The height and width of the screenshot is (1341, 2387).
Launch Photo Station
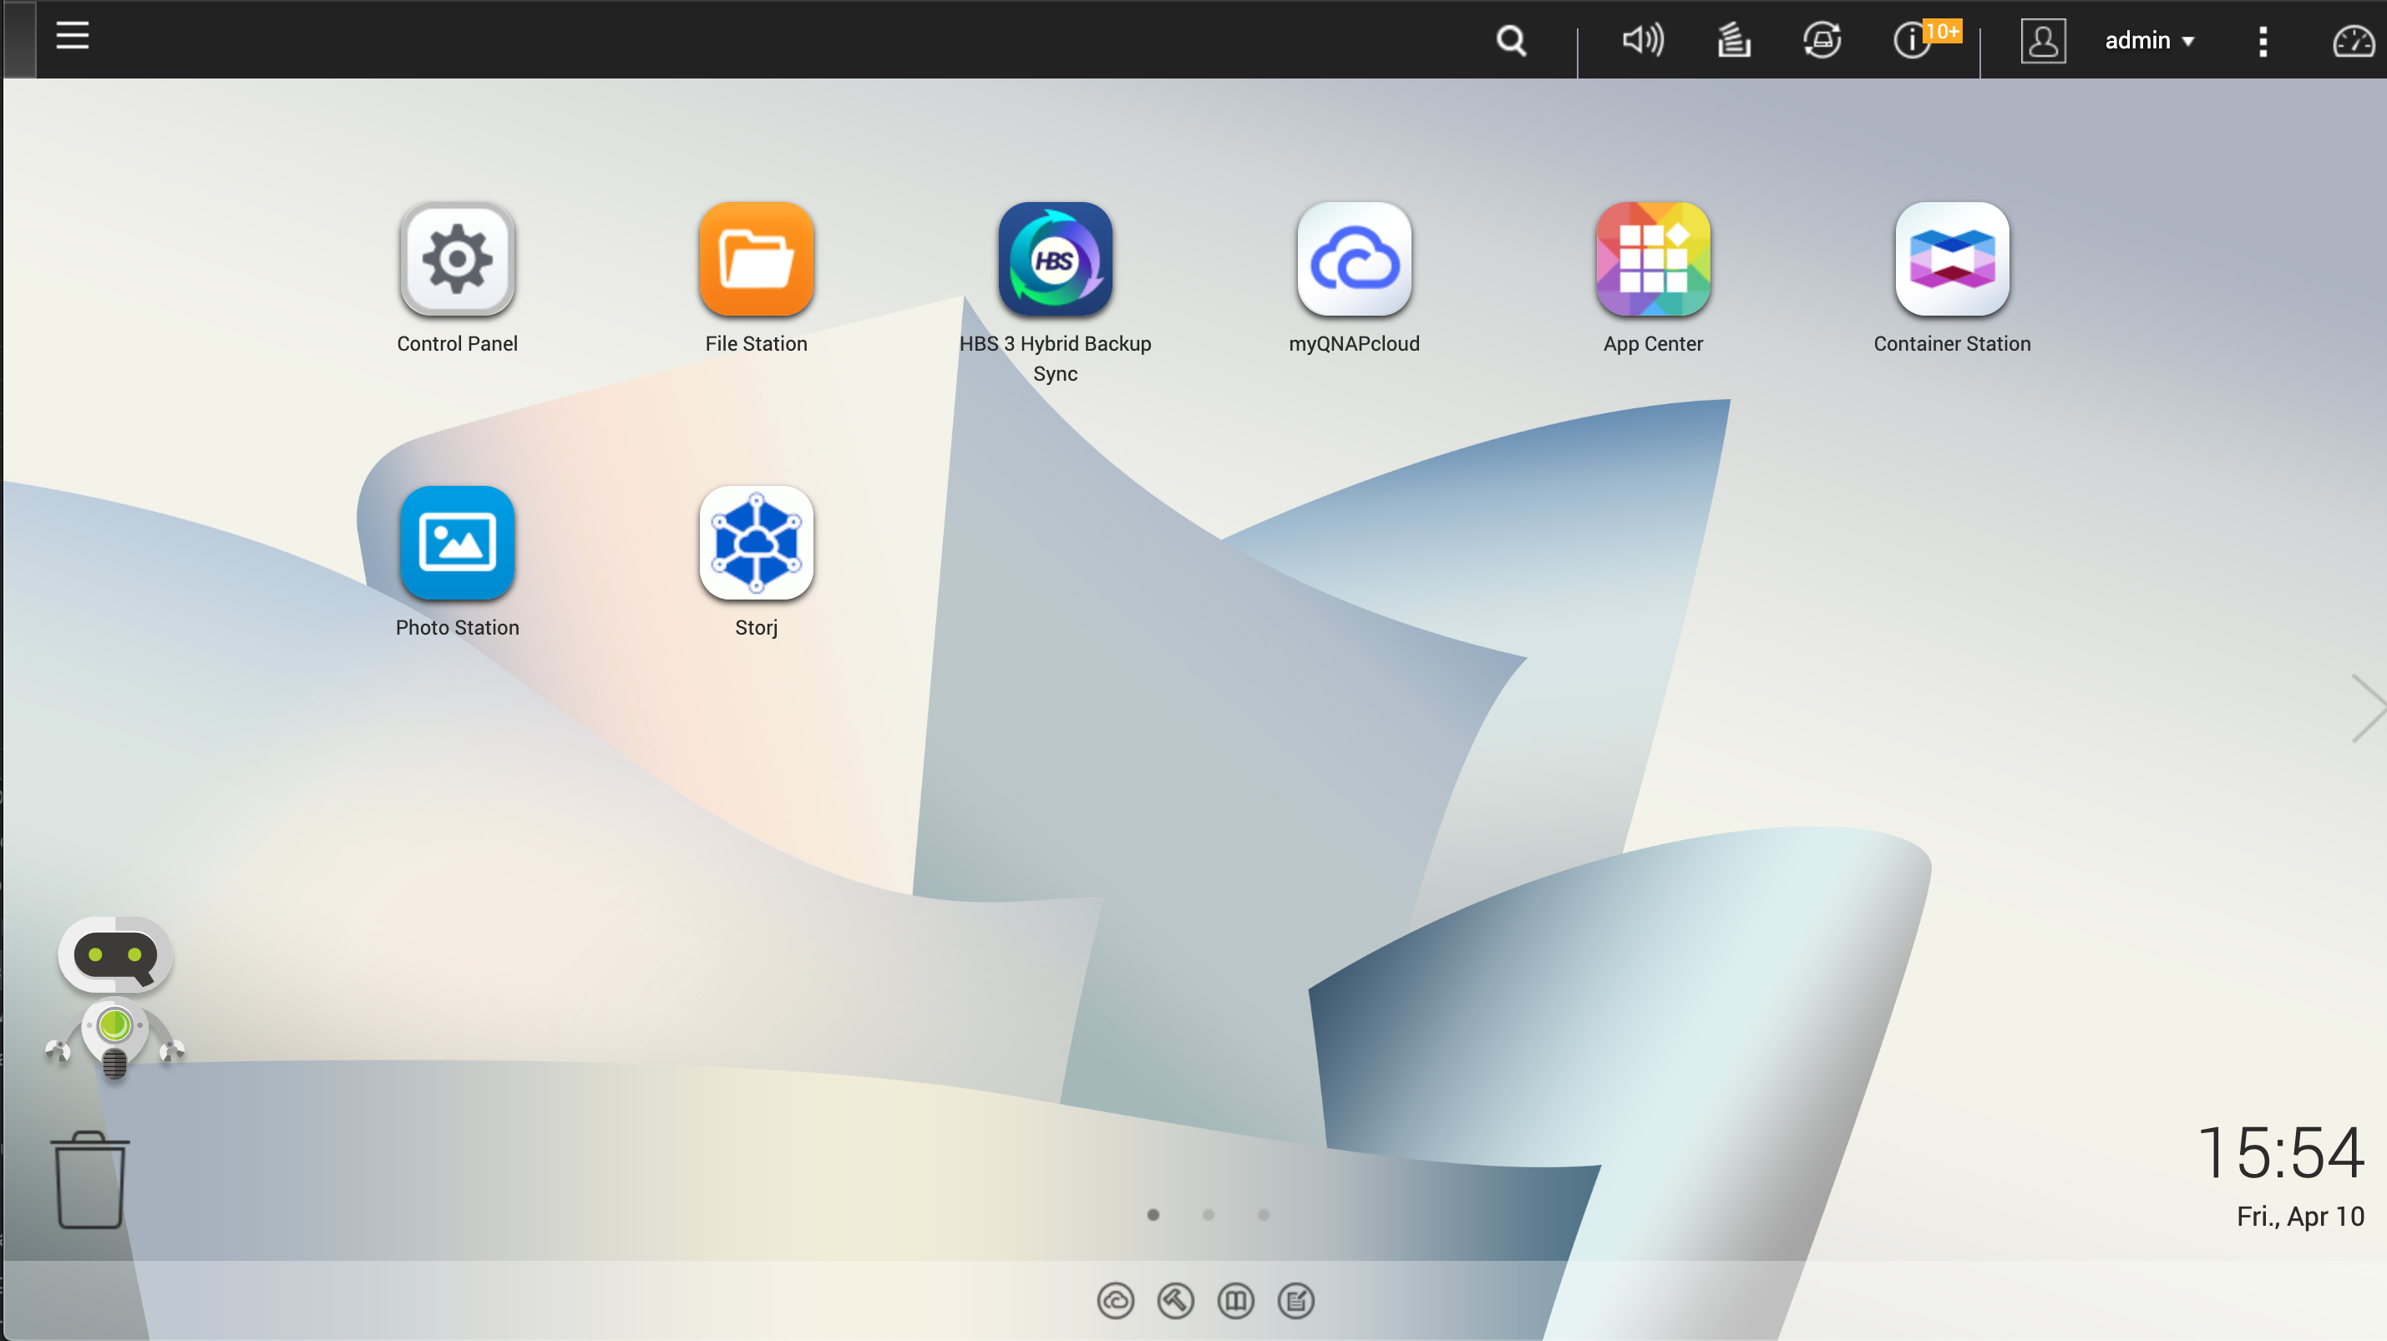click(x=457, y=544)
